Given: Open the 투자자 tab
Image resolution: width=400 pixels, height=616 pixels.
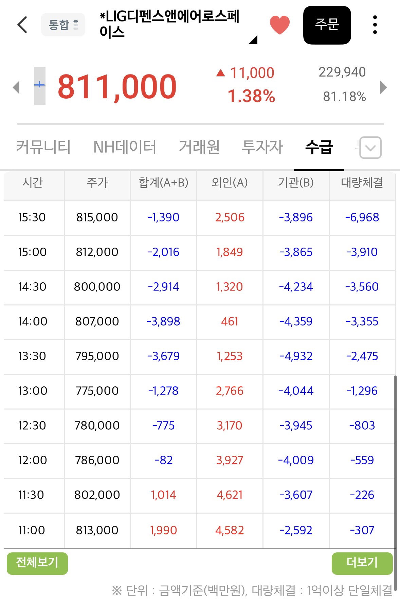Looking at the screenshot, I should (262, 147).
